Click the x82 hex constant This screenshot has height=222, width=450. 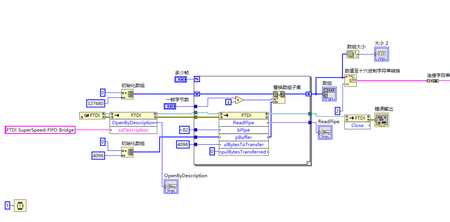tap(184, 130)
